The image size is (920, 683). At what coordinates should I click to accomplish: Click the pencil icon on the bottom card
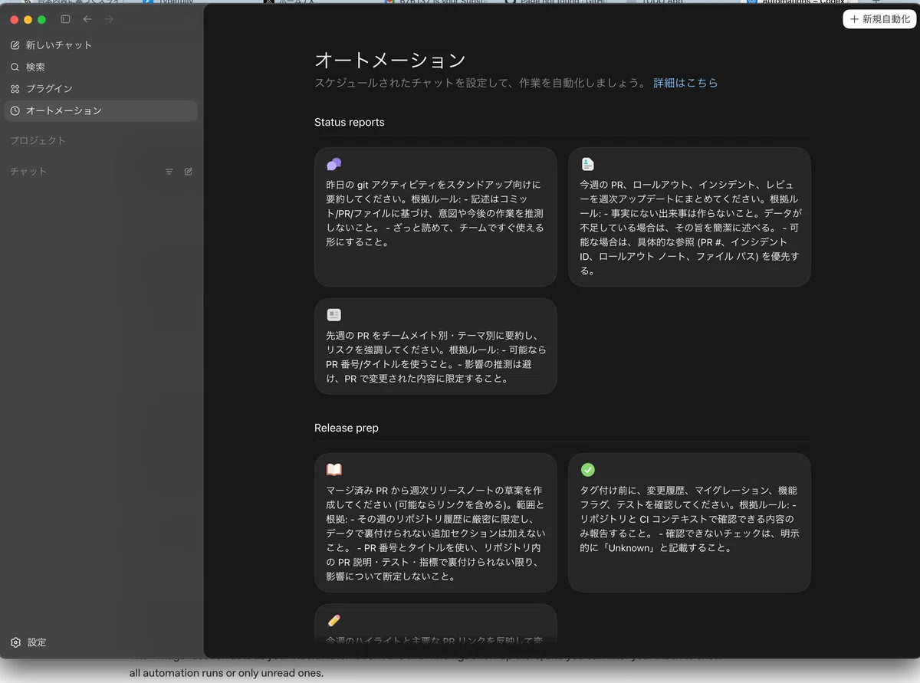tap(333, 620)
